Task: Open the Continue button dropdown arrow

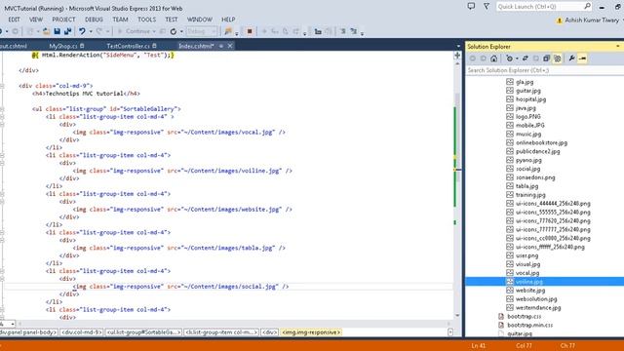Action: (154, 31)
